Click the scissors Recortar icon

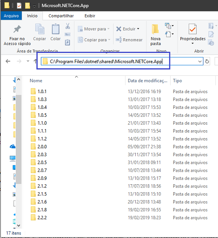tap(68, 26)
